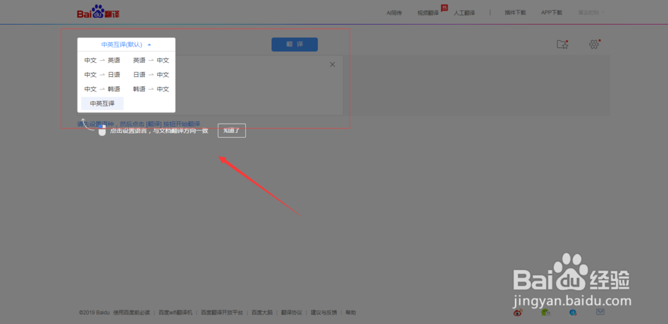Screen dimensions: 668x324
Task: Click the Weibo share icon in footer
Action: 518,313
